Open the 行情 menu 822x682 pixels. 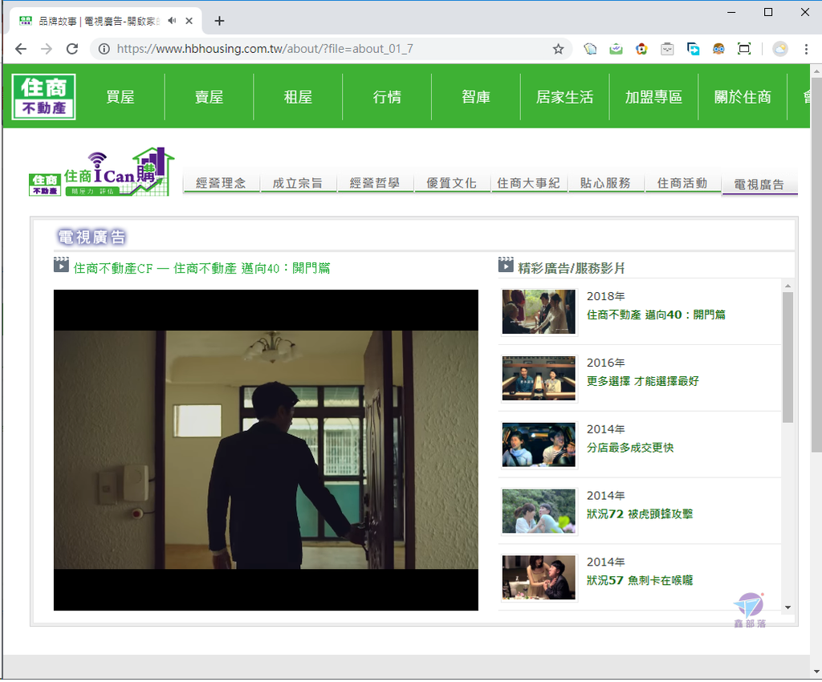(387, 97)
